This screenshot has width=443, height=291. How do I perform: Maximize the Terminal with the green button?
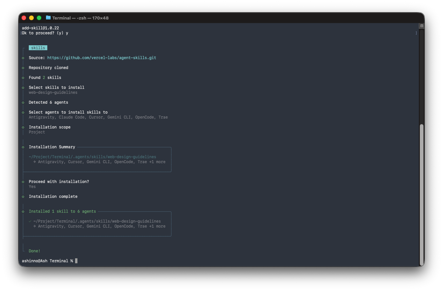(39, 18)
